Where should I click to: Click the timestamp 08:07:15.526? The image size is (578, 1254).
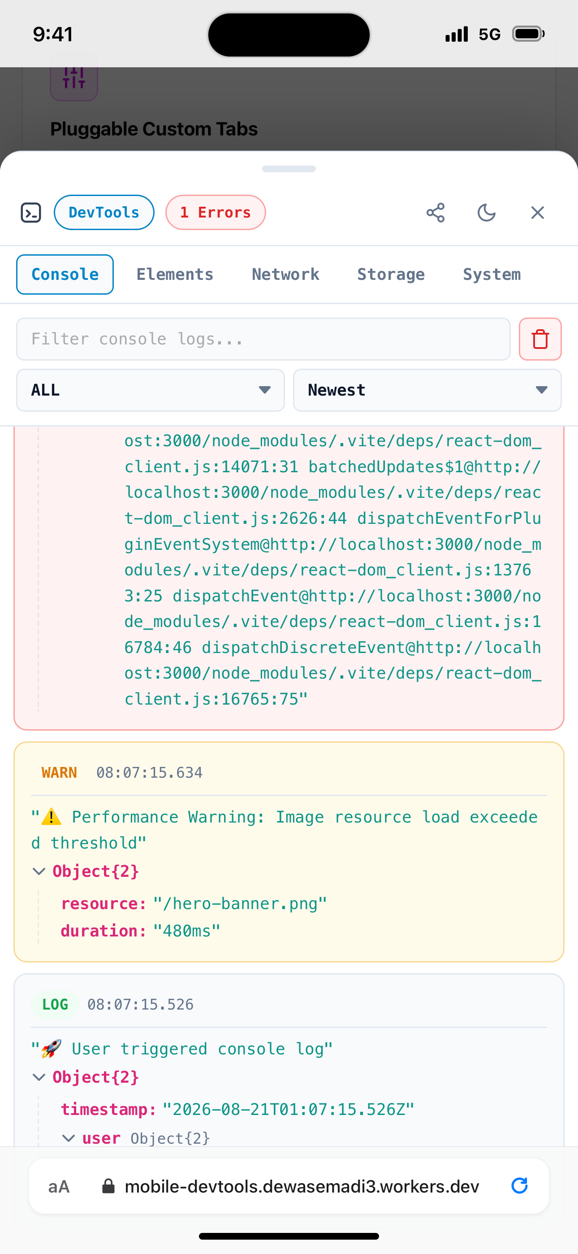pos(141,1004)
